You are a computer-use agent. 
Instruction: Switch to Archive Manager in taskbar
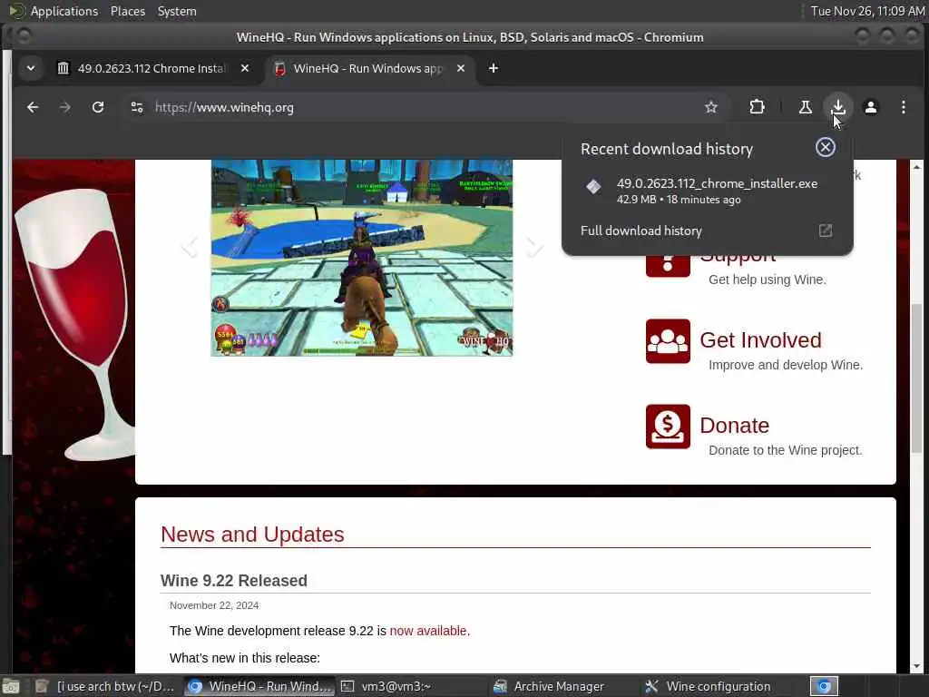[564, 686]
